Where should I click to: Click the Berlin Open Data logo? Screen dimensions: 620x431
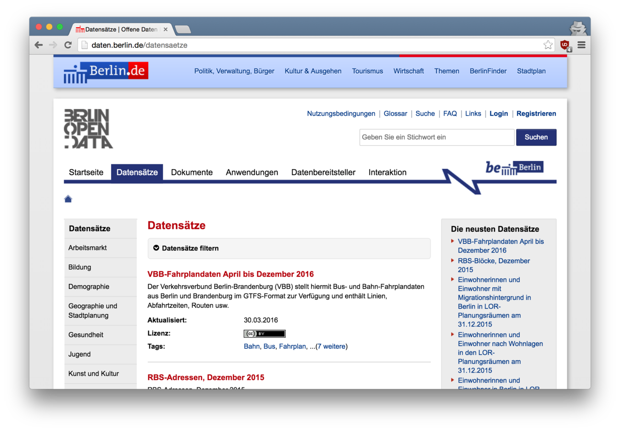pos(89,128)
